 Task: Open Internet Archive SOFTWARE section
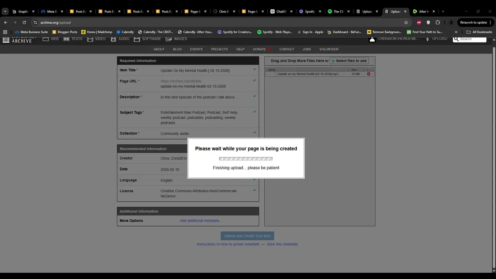pos(148,39)
